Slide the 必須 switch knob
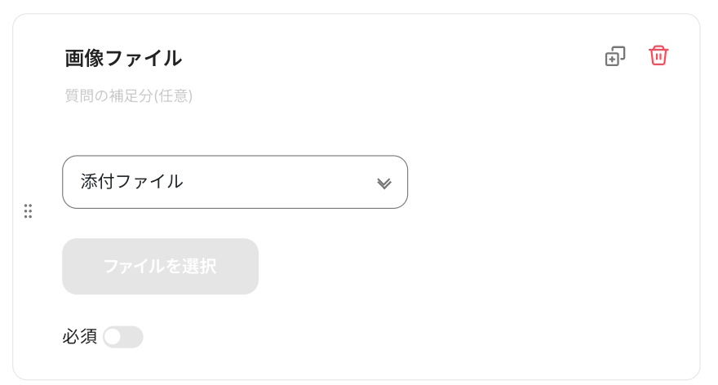The width and height of the screenshot is (718, 385). [x=113, y=337]
